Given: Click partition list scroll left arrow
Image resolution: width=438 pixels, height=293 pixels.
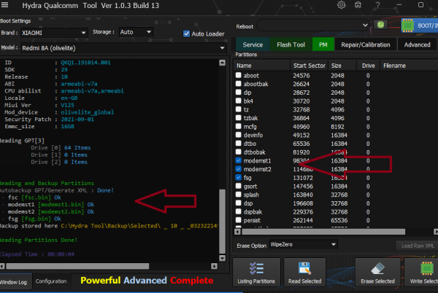Looking at the screenshot, I should 237,232.
